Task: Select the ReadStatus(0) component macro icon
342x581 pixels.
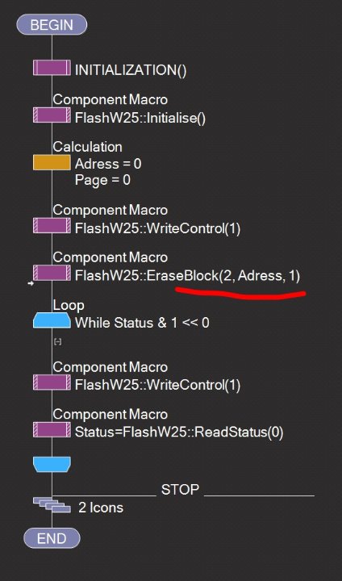Action: pyautogui.click(x=52, y=429)
